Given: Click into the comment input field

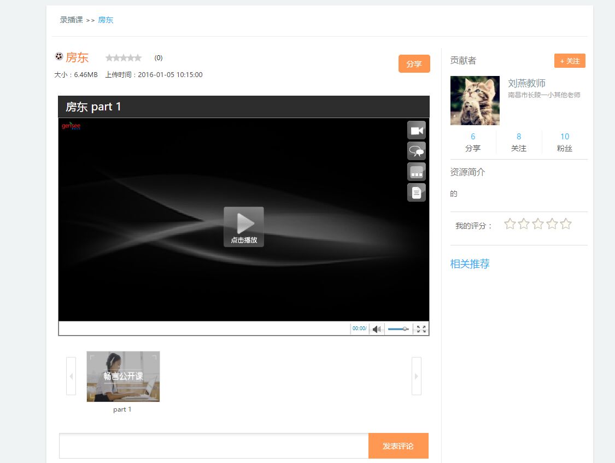Looking at the screenshot, I should point(214,446).
